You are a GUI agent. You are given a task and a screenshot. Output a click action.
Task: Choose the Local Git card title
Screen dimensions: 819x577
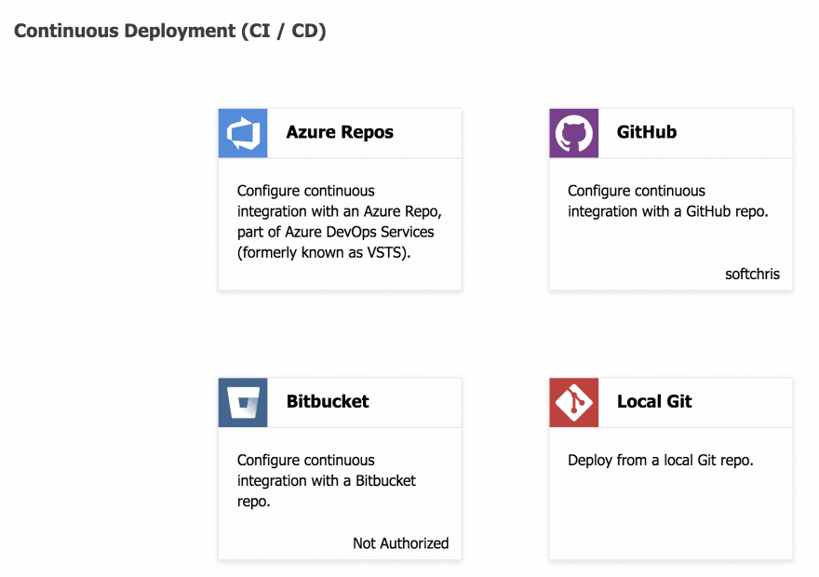coord(654,401)
